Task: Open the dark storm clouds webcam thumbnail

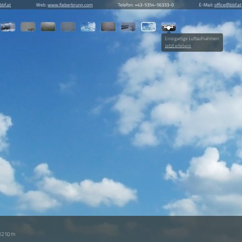Action: click(8, 27)
